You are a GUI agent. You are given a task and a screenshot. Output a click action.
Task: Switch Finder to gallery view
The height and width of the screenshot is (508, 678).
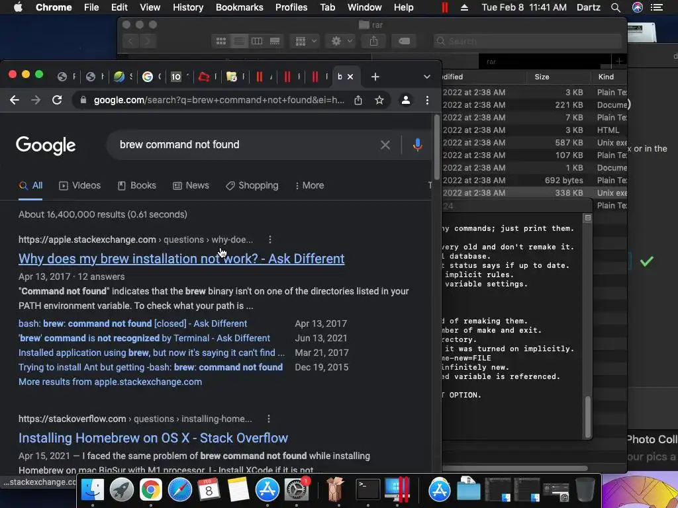click(275, 41)
